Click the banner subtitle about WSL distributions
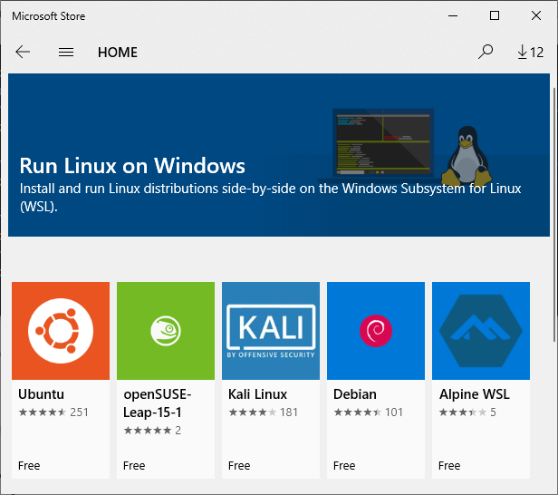This screenshot has height=495, width=558. click(x=270, y=198)
